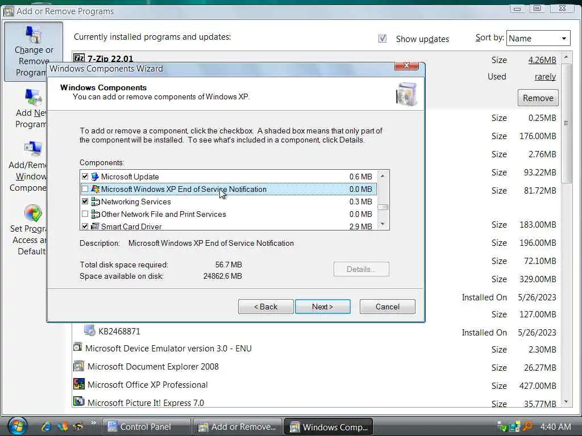582x436 pixels.
Task: Open the Sort by Name dropdown
Action: pos(538,38)
